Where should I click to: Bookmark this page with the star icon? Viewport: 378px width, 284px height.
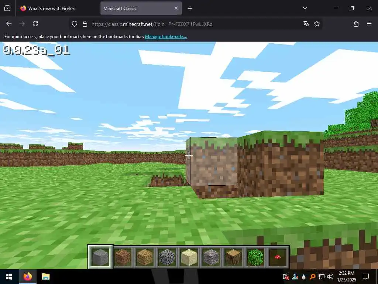click(317, 24)
